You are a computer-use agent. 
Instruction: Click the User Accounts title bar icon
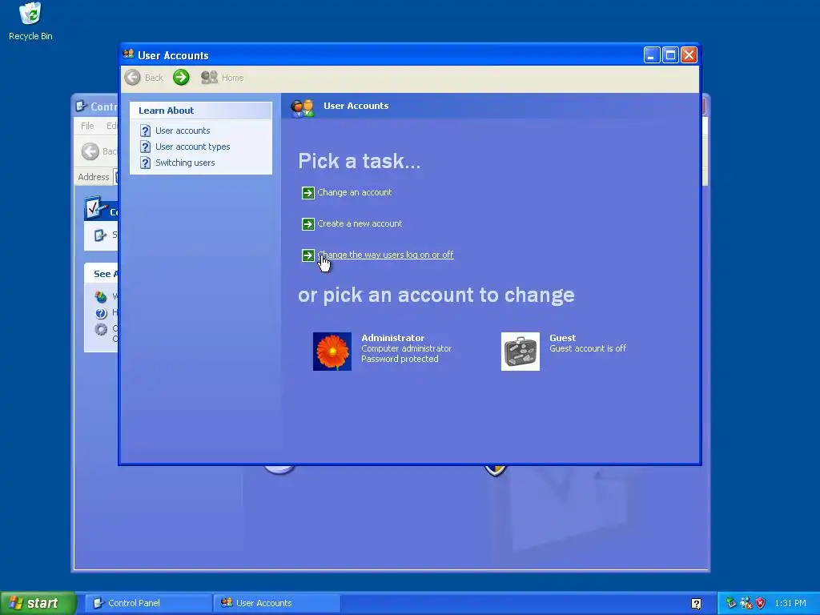pos(128,54)
